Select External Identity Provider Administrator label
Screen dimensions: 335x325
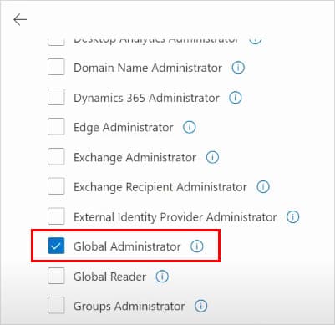[175, 217]
